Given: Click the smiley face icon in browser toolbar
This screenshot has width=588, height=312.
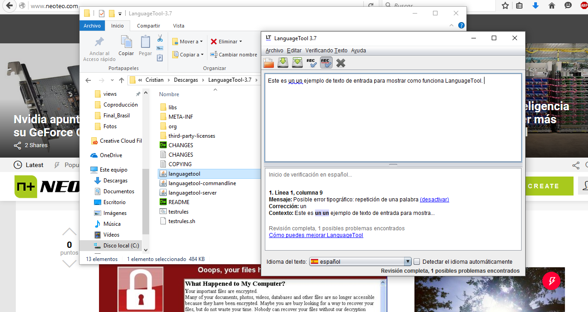Looking at the screenshot, I should pyautogui.click(x=568, y=5).
